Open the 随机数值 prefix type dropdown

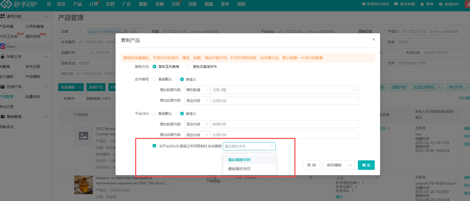197,90
